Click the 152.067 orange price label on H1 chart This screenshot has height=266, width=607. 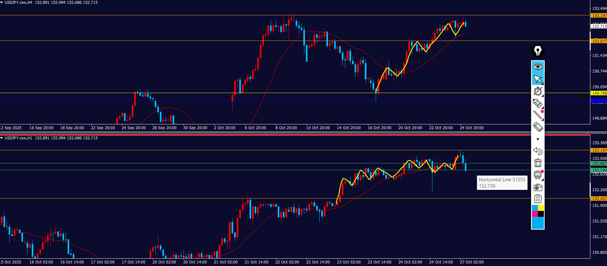click(598, 199)
